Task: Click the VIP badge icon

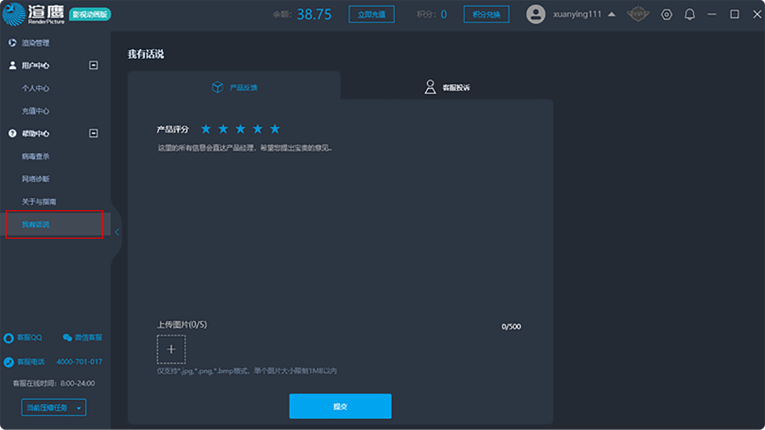Action: point(638,14)
